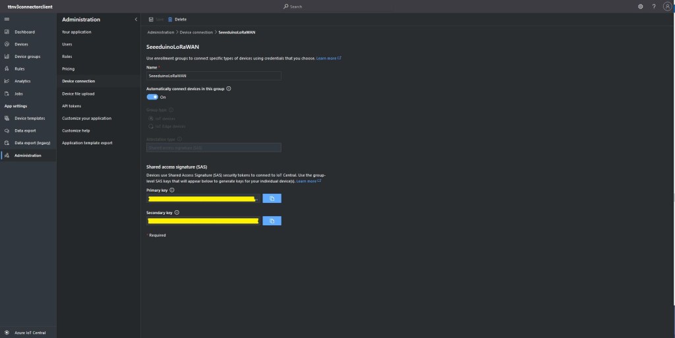Click the Delete trash icon in toolbar
The image size is (675, 338).
pyautogui.click(x=171, y=20)
